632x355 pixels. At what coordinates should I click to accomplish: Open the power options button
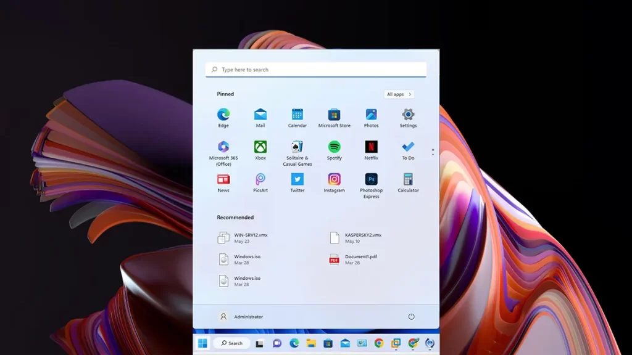tap(411, 317)
